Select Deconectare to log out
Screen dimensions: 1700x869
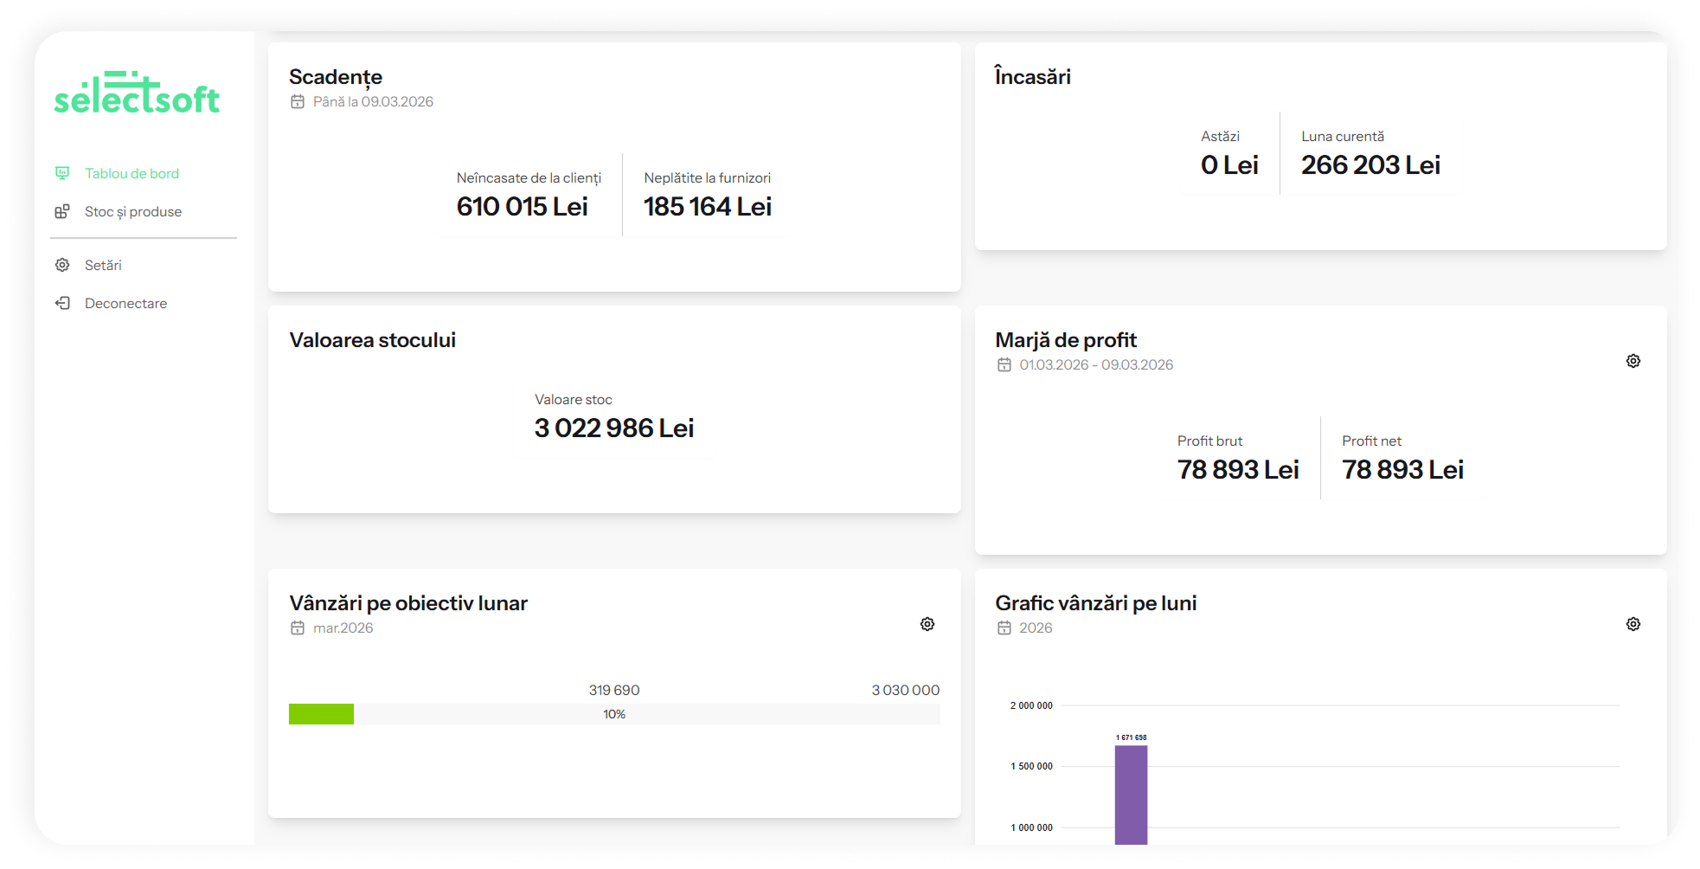[125, 303]
